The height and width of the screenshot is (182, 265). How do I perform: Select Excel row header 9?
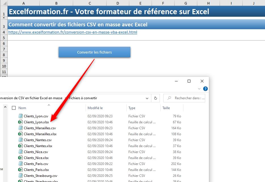pyautogui.click(x=4, y=60)
